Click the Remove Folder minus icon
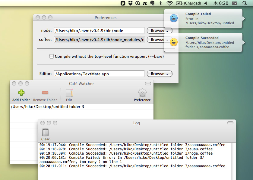This screenshot has width=253, height=180. coord(45,93)
